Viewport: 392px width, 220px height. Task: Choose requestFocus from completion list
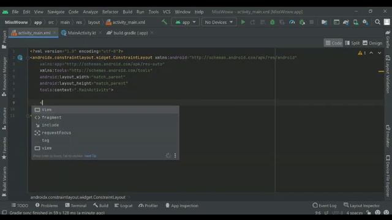click(x=105, y=133)
